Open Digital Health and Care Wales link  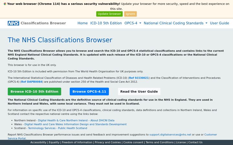point(75,124)
